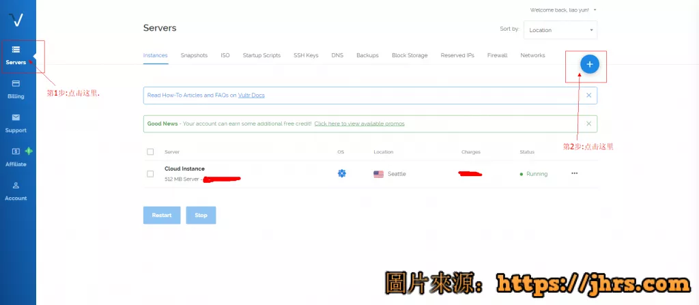Open the Affiliate sidebar section
Image resolution: width=699 pixels, height=305 pixels.
click(16, 158)
